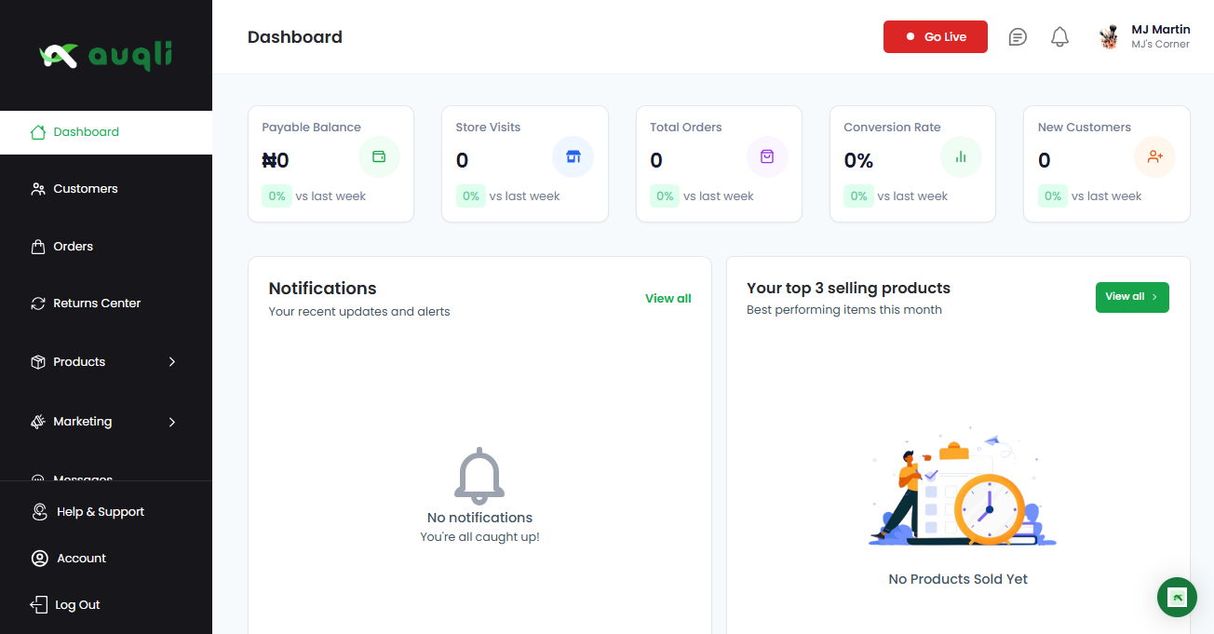The width and height of the screenshot is (1214, 634).
Task: Expand the Marketing submenu chevron
Action: pos(172,422)
